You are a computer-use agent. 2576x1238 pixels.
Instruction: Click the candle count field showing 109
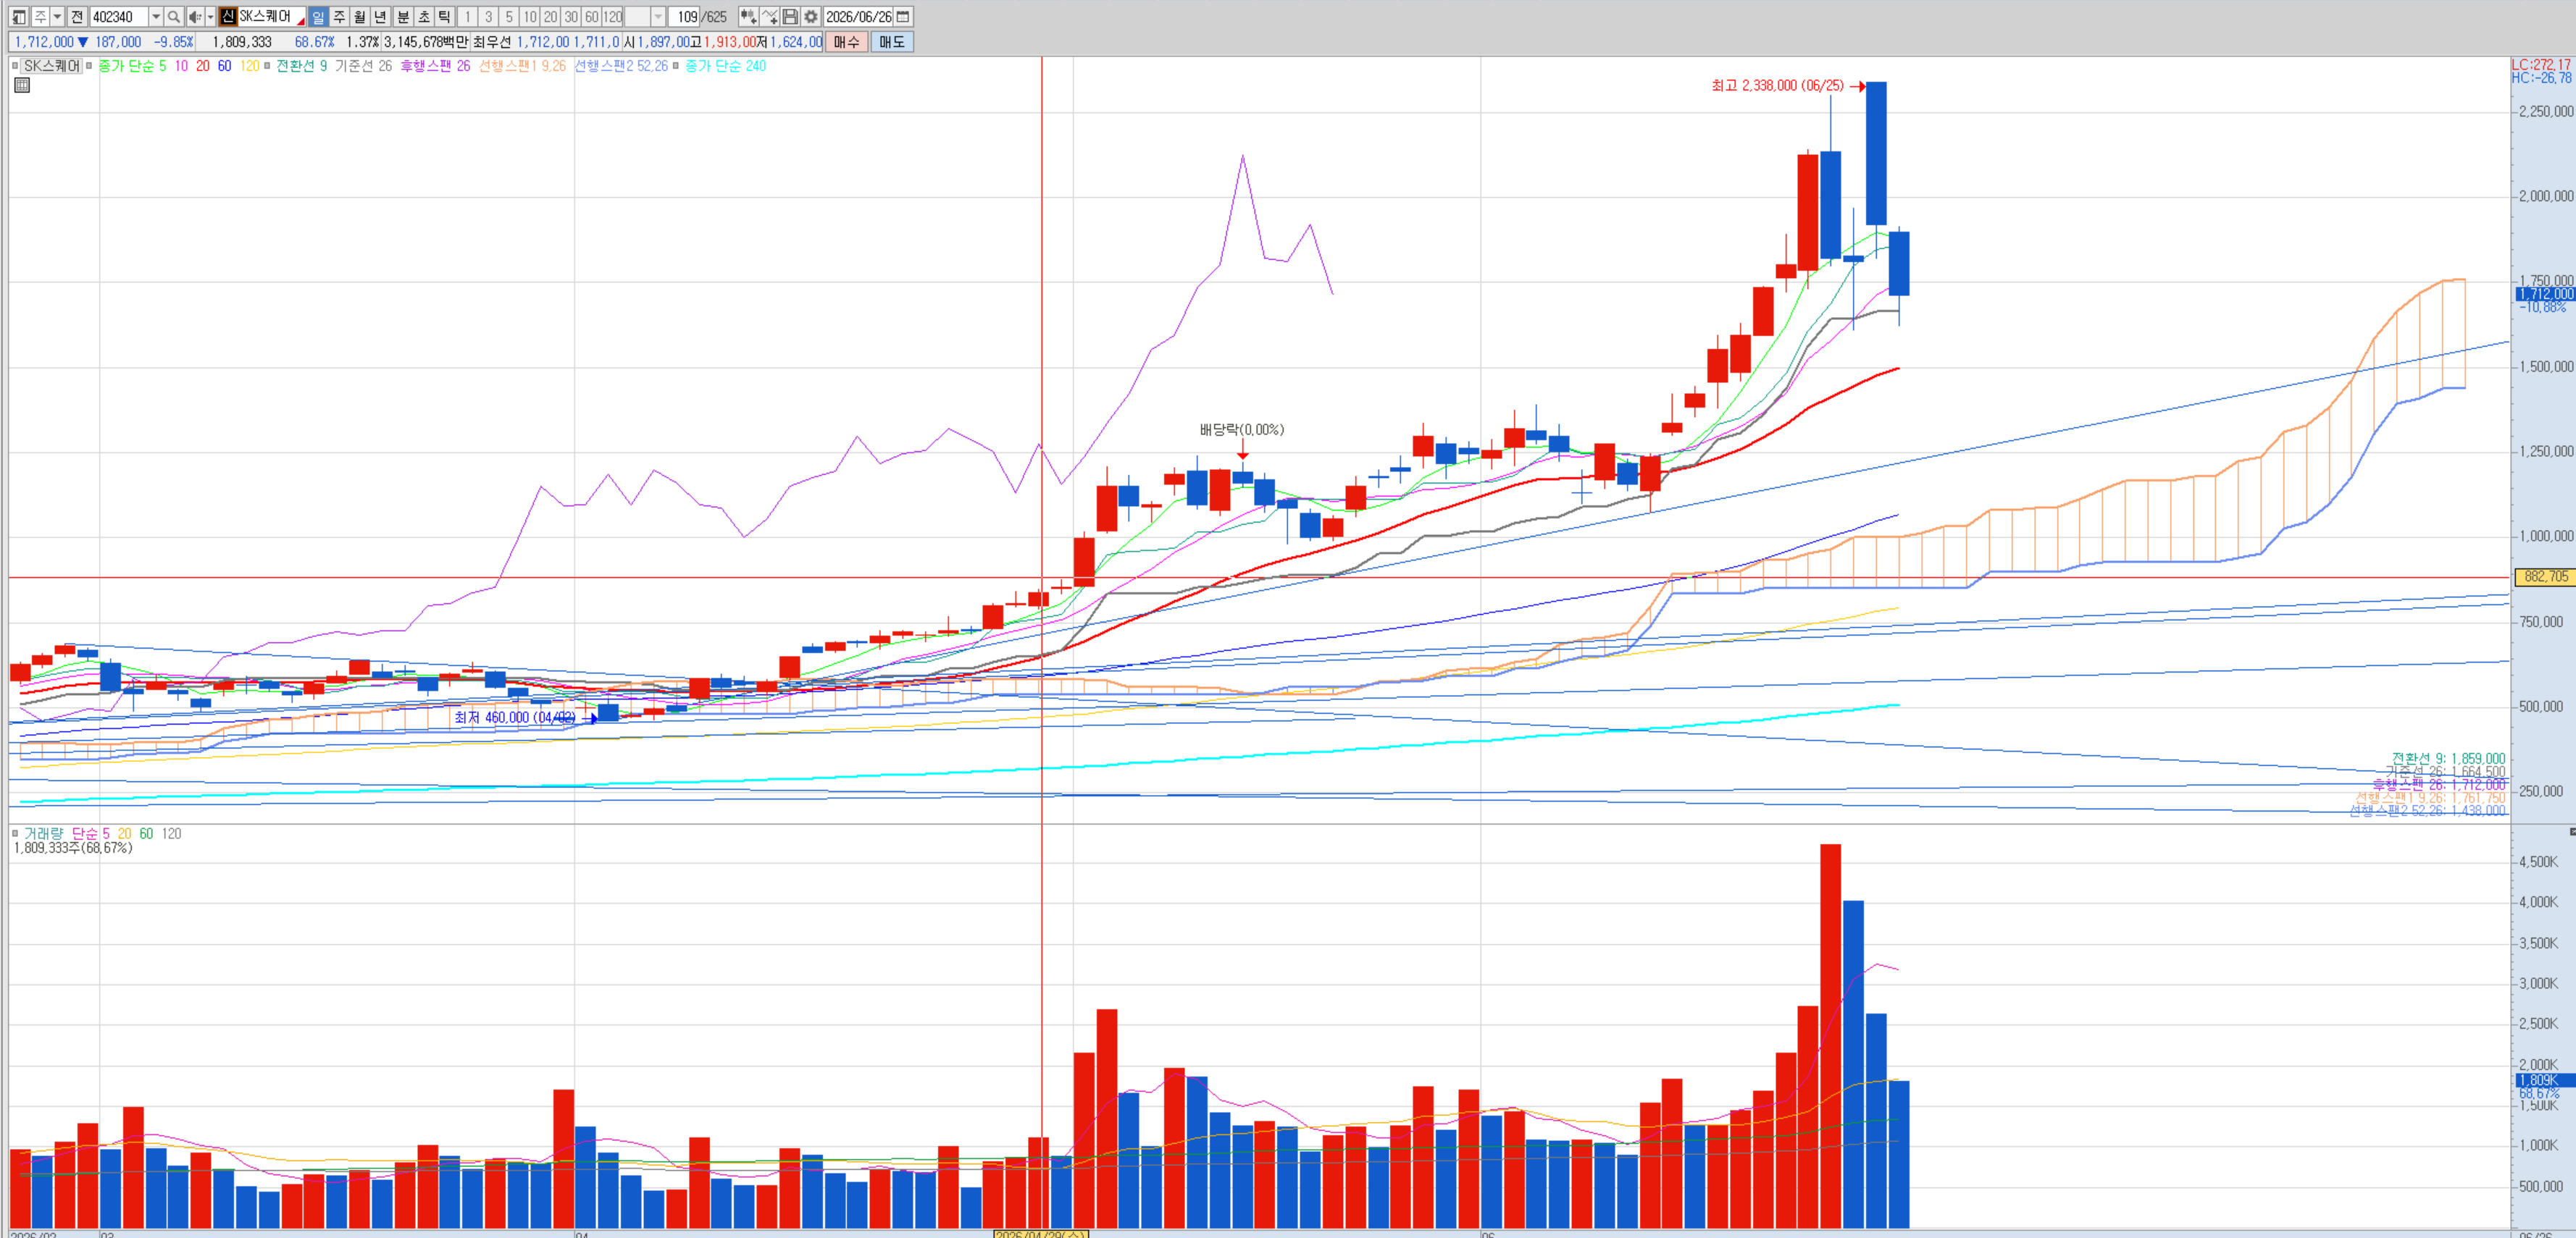[x=684, y=17]
